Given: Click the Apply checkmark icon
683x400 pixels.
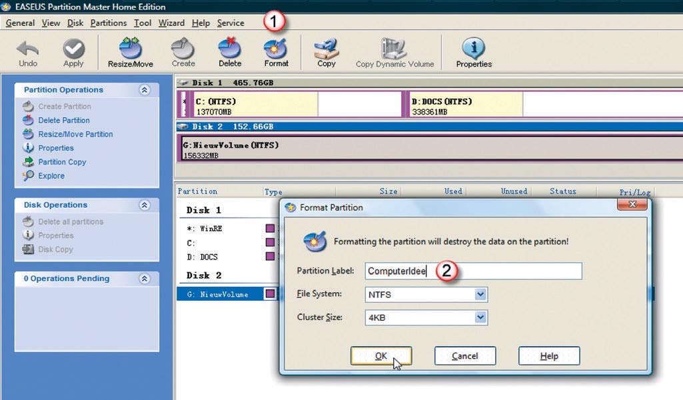Looking at the screenshot, I should 73,49.
